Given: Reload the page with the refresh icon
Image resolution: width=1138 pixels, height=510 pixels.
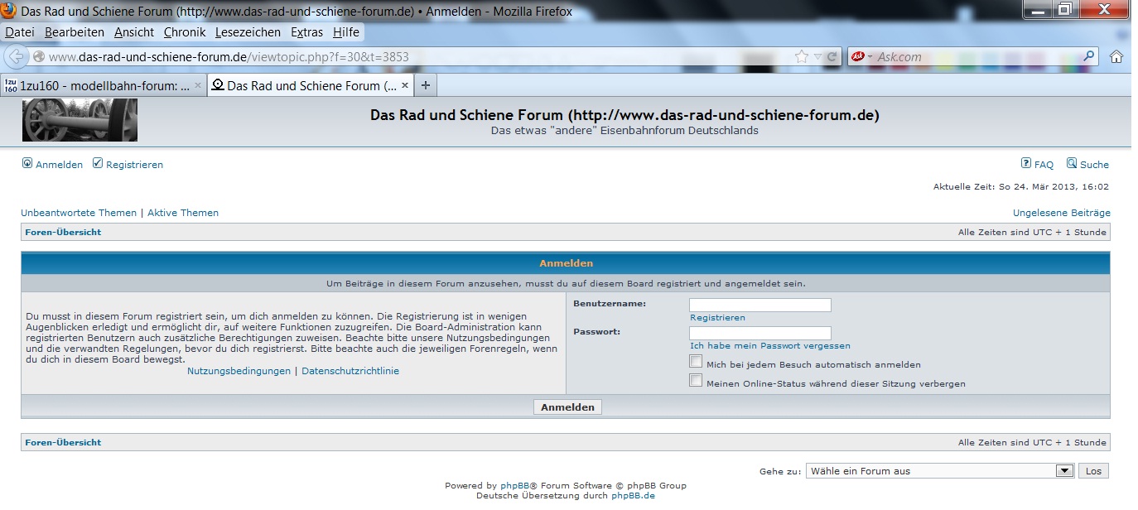Looking at the screenshot, I should coord(832,57).
